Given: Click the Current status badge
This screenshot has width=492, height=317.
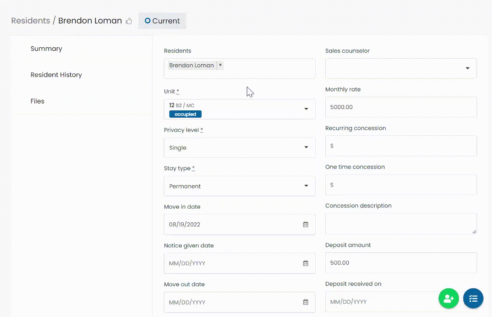Looking at the screenshot, I should 162,21.
